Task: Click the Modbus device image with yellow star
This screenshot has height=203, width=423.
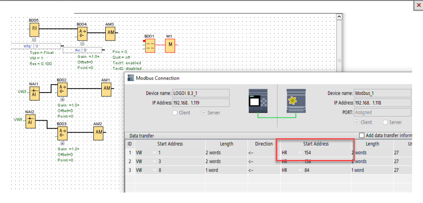Action: pyautogui.click(x=296, y=100)
